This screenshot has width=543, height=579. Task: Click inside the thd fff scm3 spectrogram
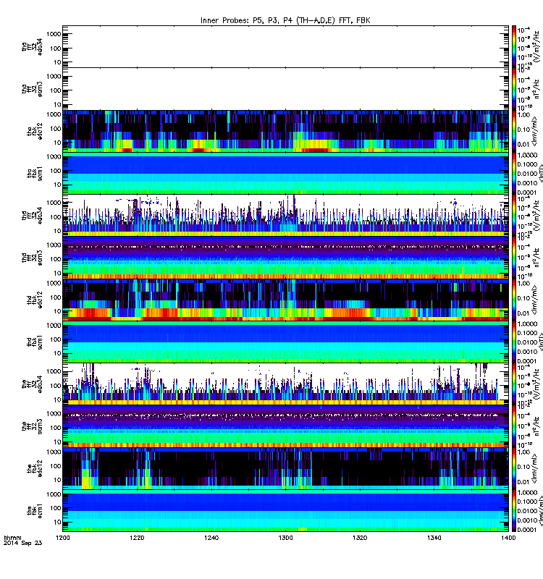[x=285, y=258]
